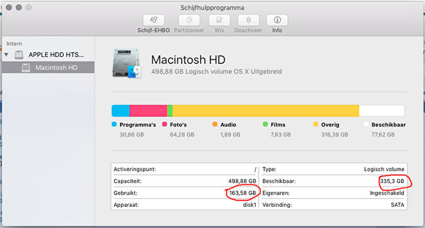Click the Partitioneer toolbar icon
The image size is (425, 228).
tap(189, 20)
